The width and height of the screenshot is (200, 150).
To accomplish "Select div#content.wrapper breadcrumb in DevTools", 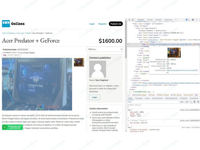I will [139, 95].
